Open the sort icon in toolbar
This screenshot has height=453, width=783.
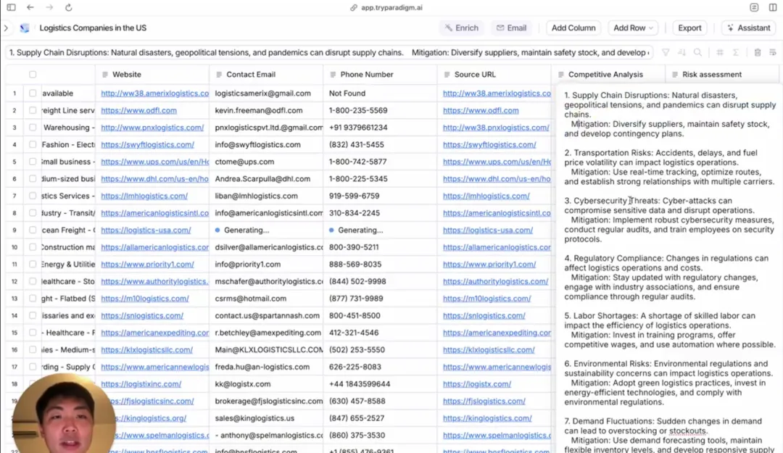coord(681,53)
